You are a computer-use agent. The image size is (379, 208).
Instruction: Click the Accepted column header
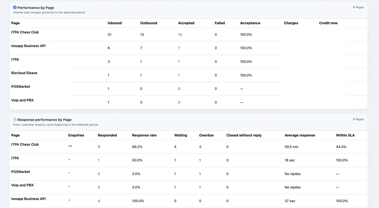point(186,23)
